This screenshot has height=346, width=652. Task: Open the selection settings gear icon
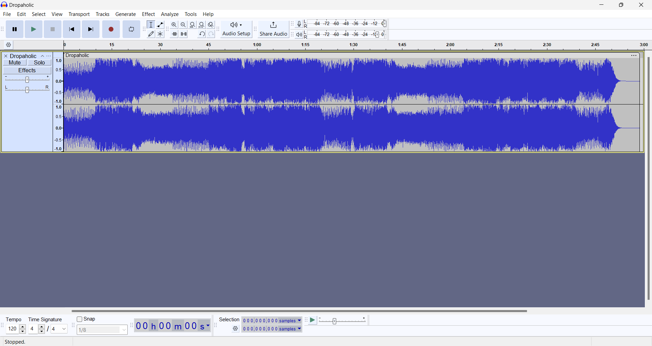click(236, 329)
